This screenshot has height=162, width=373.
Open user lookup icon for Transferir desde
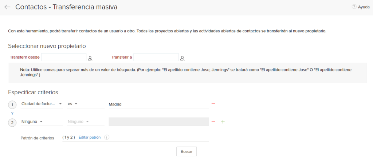pyautogui.click(x=90, y=58)
